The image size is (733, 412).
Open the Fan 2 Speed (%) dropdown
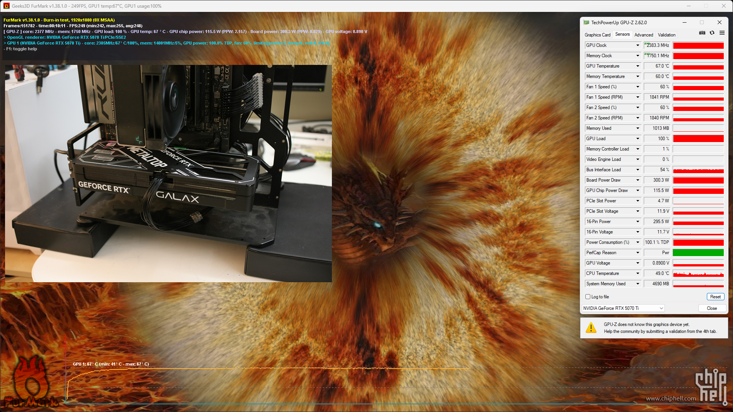[x=638, y=108]
